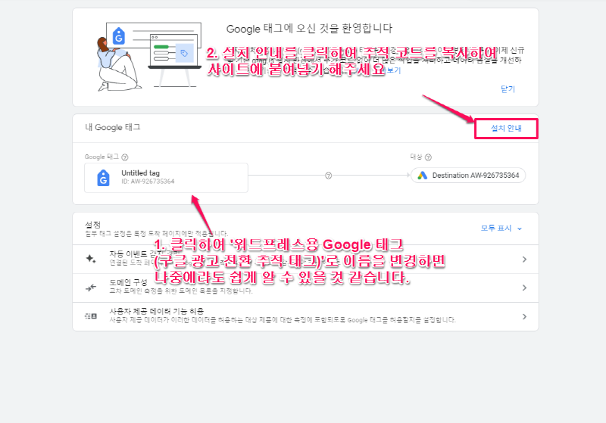Click the blue Google tag icon on Untitled tag

103,178
